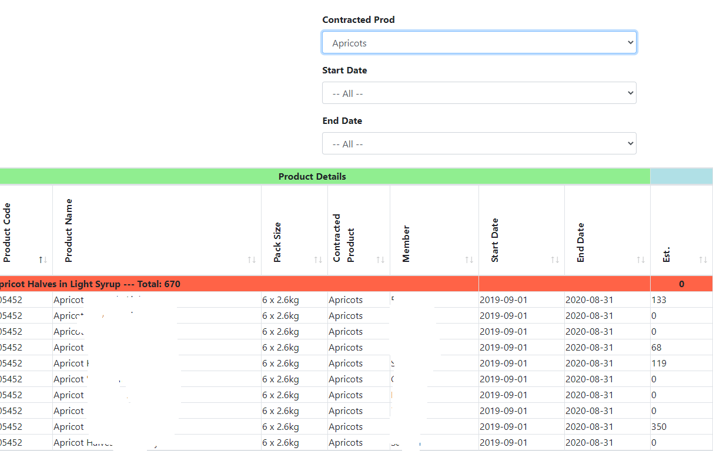
Task: Sort the table by Product Code
Action: [x=41, y=259]
